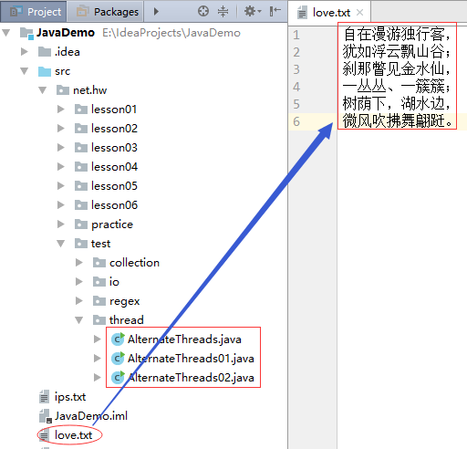Viewport: 467px width, 449px height.
Task: Click AlternateThreads01.java class icon
Action: point(118,359)
